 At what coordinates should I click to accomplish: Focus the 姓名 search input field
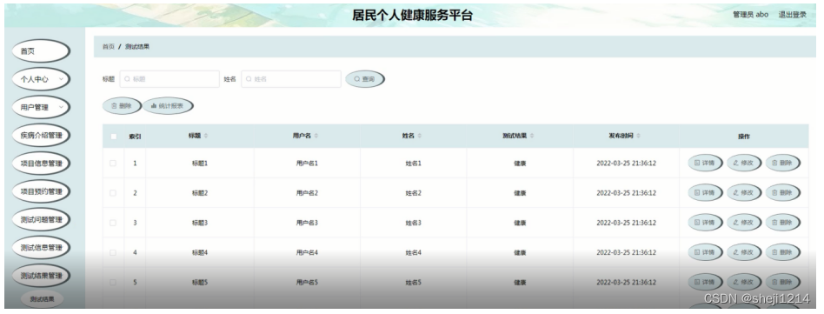tap(290, 79)
